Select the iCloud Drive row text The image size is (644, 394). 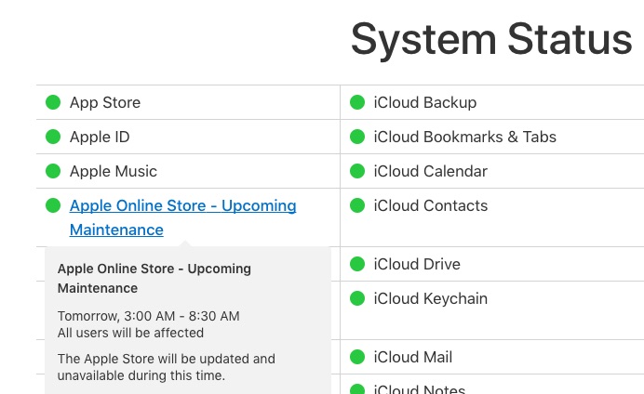pos(417,265)
